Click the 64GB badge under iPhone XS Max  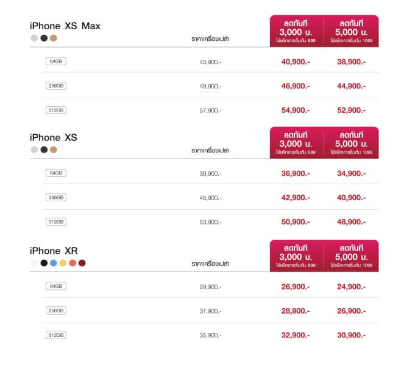[56, 61]
